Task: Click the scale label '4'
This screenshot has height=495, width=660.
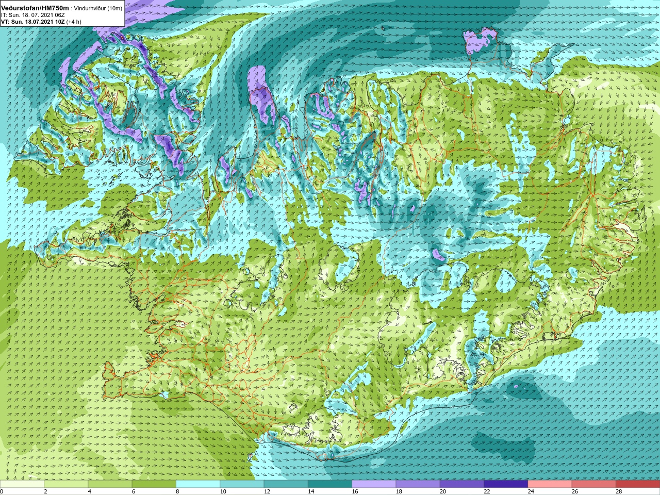Action: [90, 491]
